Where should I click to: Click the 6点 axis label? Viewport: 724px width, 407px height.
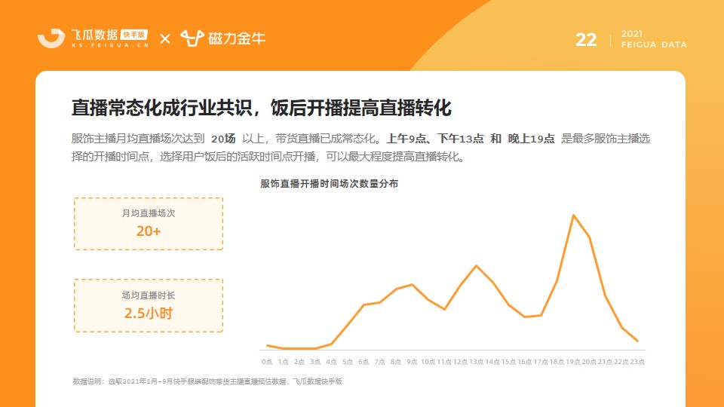(x=364, y=362)
